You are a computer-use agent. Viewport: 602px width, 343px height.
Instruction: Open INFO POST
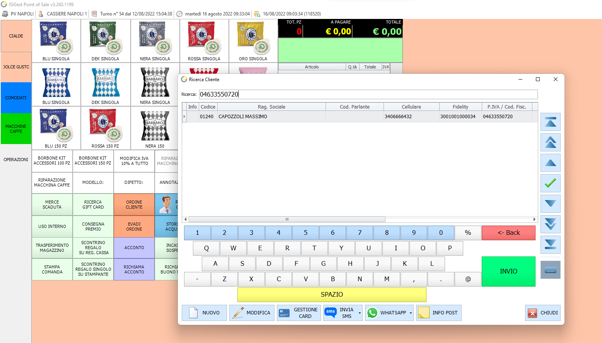439,313
